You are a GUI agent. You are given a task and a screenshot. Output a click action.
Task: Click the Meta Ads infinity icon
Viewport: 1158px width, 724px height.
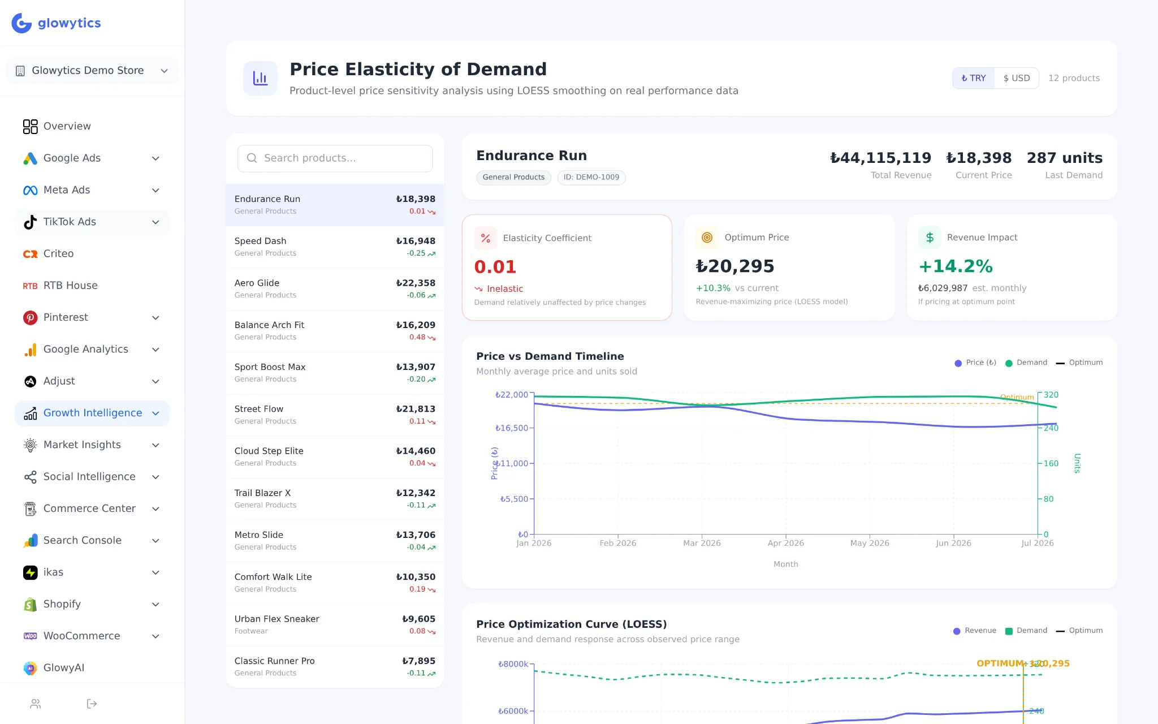pos(30,190)
